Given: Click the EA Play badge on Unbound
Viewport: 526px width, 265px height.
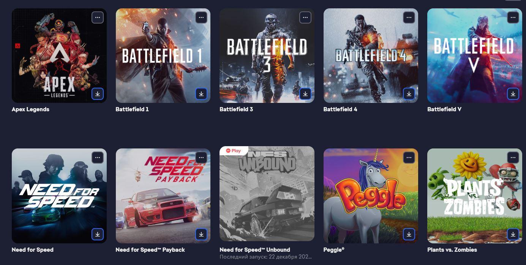Looking at the screenshot, I should [234, 151].
